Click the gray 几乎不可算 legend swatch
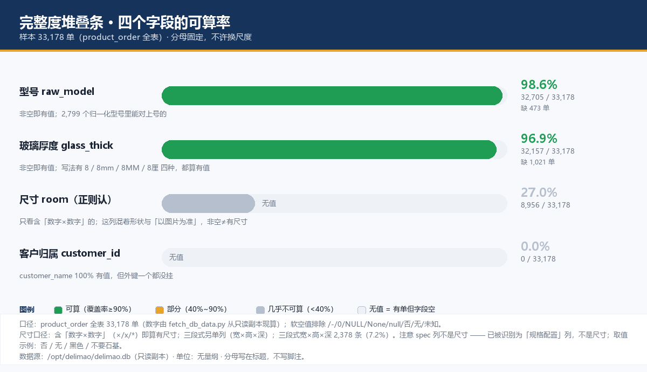 click(260, 309)
